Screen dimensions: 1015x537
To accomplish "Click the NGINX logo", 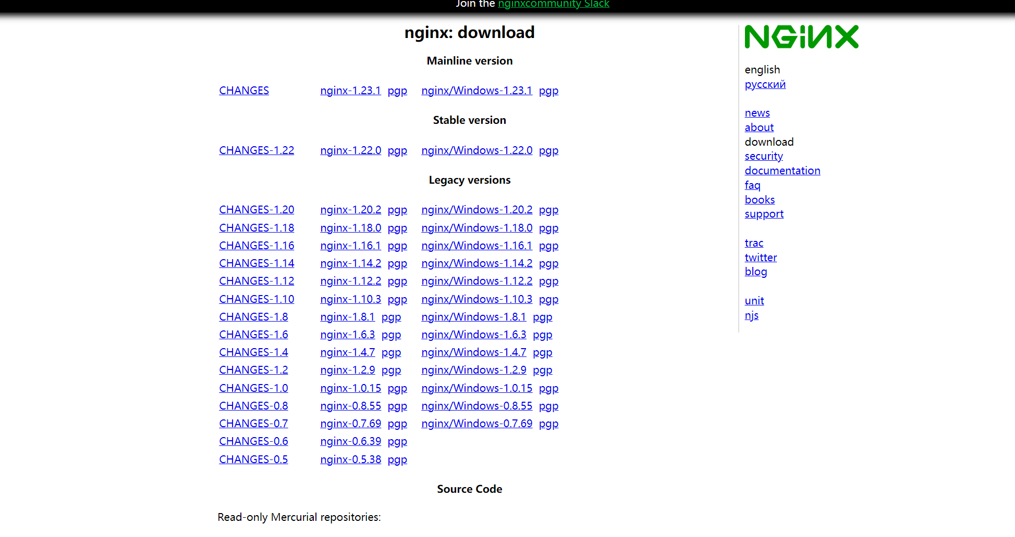I will pos(801,37).
